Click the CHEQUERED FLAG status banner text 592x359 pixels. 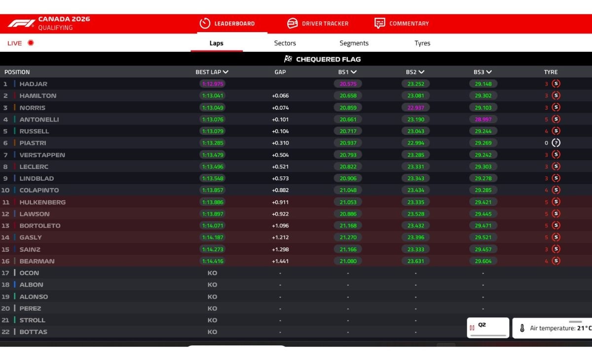tap(329, 59)
